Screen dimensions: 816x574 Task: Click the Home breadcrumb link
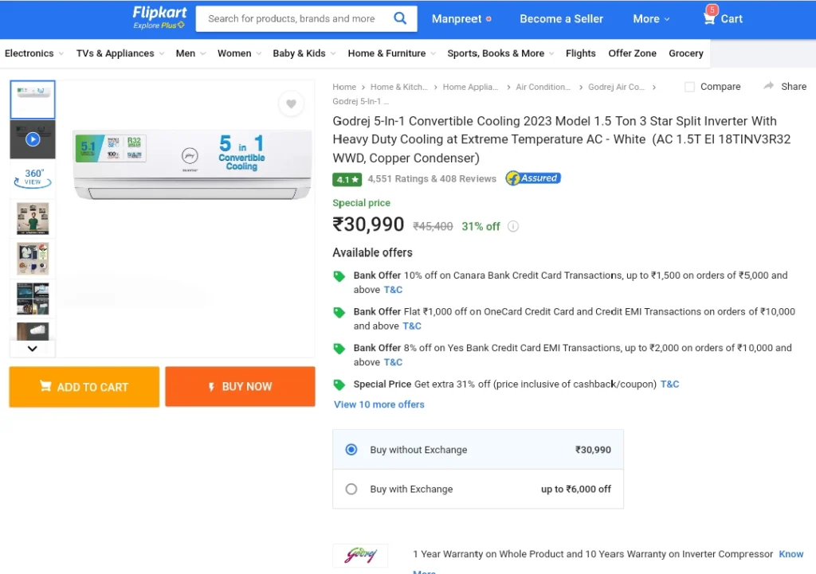pos(344,87)
